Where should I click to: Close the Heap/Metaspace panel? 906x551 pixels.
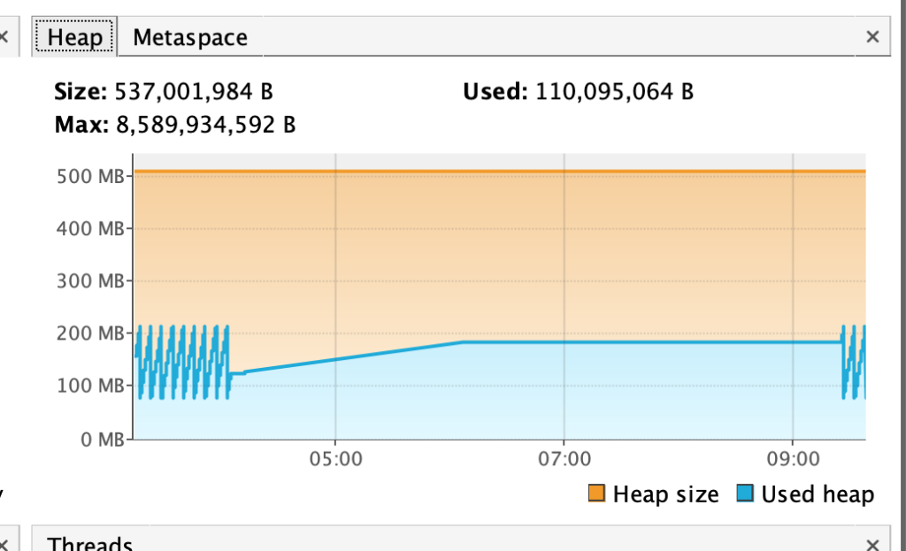coord(872,37)
